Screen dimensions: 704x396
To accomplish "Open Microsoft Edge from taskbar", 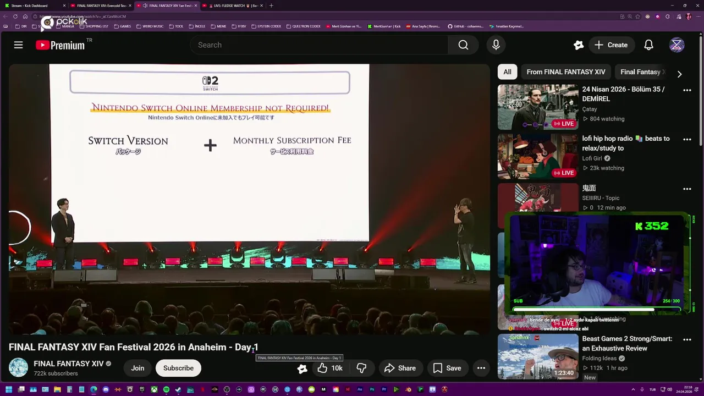I will 94,390.
